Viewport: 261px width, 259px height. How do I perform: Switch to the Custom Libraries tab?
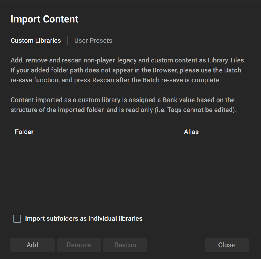coord(36,41)
